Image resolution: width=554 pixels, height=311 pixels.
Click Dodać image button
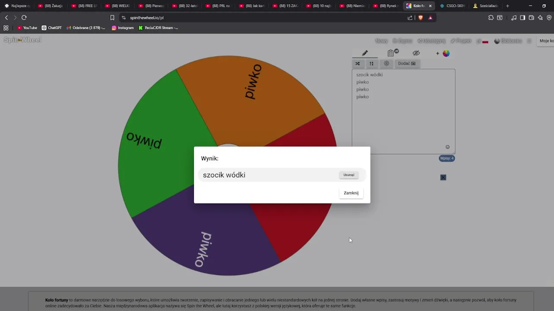tap(407, 63)
